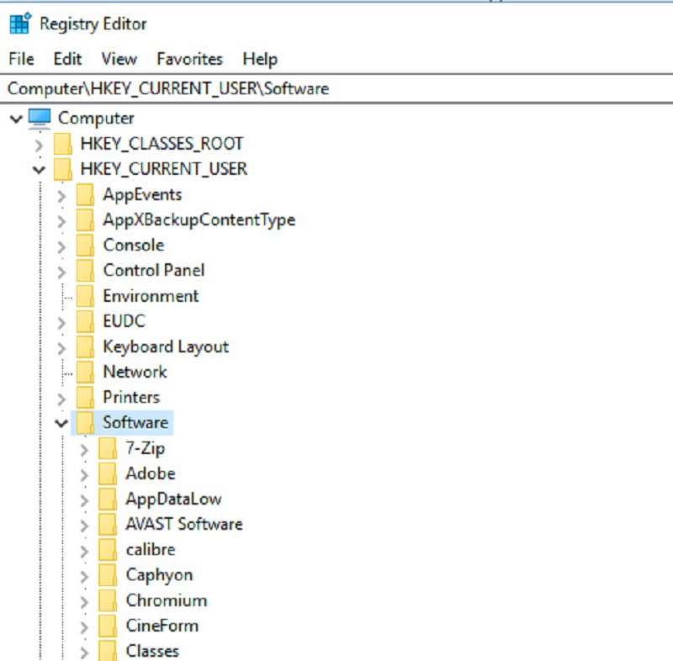673x661 pixels.
Task: Expand the Caphyon key
Action: 84,577
